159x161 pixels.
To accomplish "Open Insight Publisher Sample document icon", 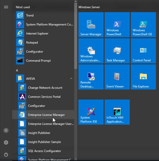I will (x=22, y=142).
